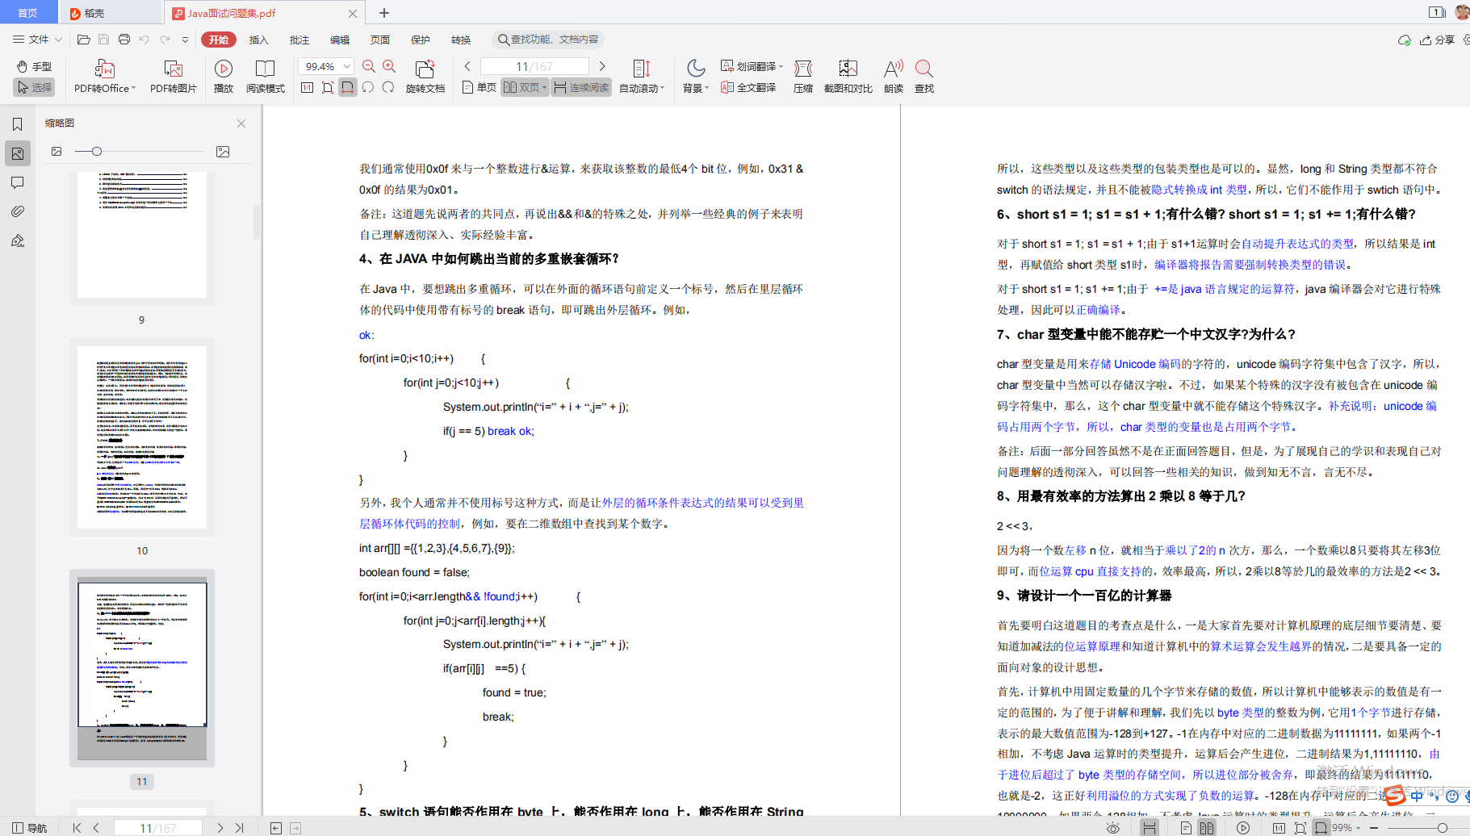Open 背景 background dropdown
The width and height of the screenshot is (1470, 836).
point(696,77)
